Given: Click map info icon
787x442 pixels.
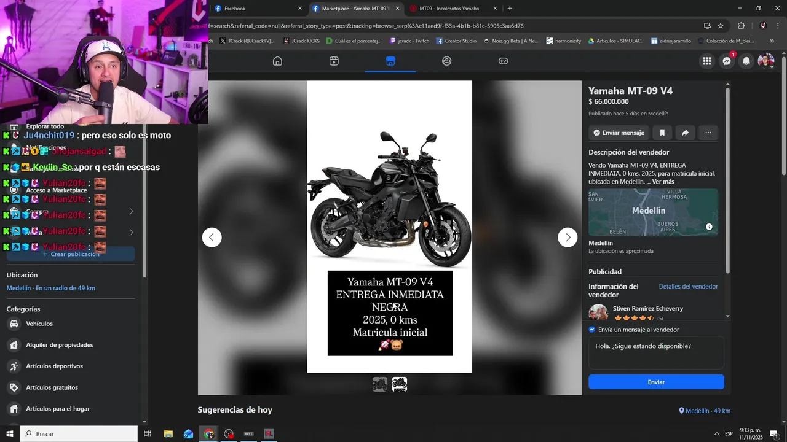Looking at the screenshot, I should (709, 227).
